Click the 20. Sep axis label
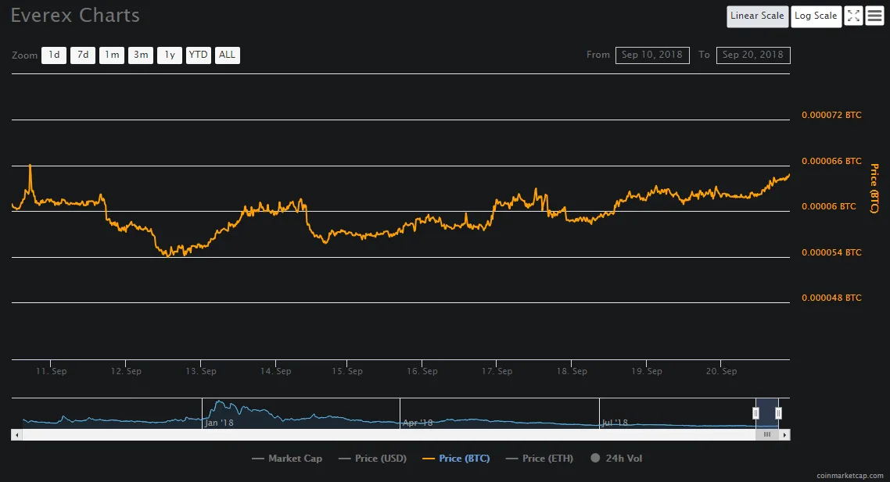 point(721,371)
